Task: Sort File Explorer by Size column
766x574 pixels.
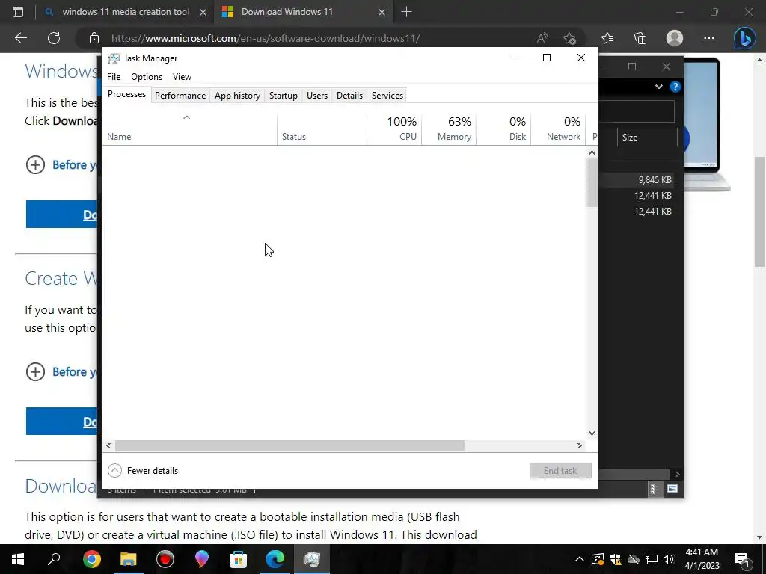Action: point(647,138)
